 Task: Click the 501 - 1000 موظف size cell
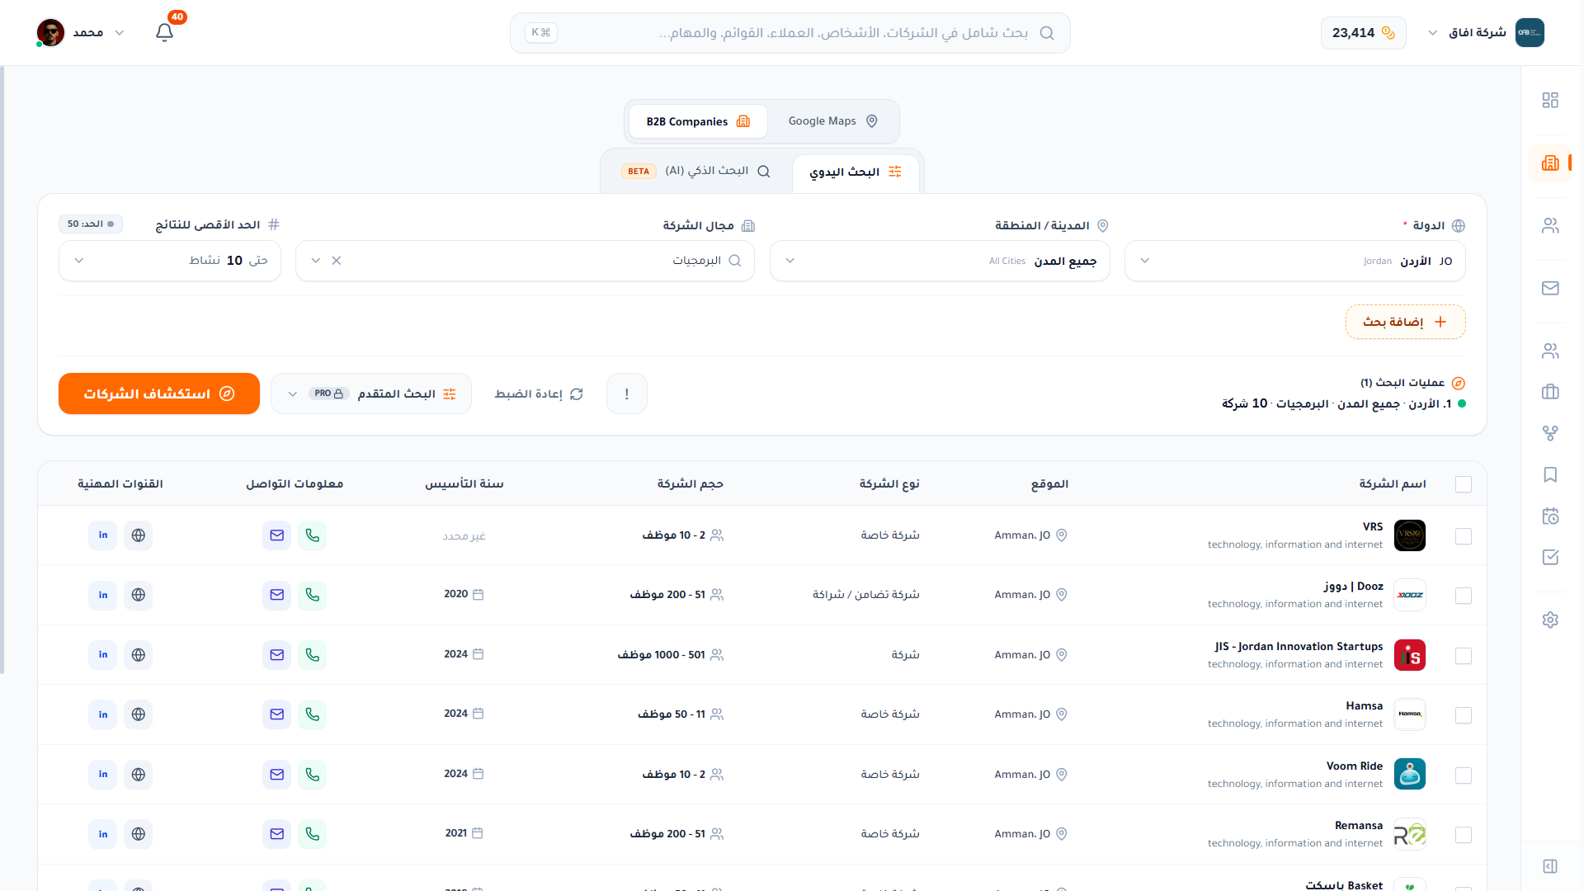point(671,655)
